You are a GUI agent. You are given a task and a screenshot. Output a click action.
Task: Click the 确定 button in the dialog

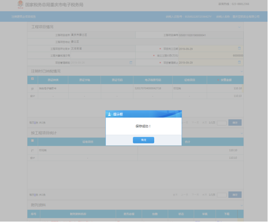pyautogui.click(x=144, y=140)
